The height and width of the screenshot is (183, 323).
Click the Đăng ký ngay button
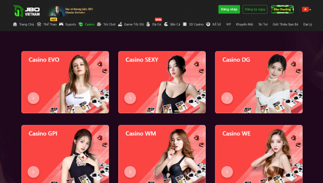tap(255, 9)
